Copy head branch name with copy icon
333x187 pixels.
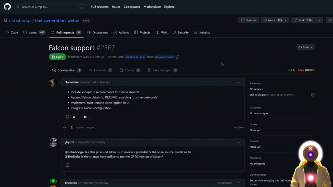[x=177, y=57]
